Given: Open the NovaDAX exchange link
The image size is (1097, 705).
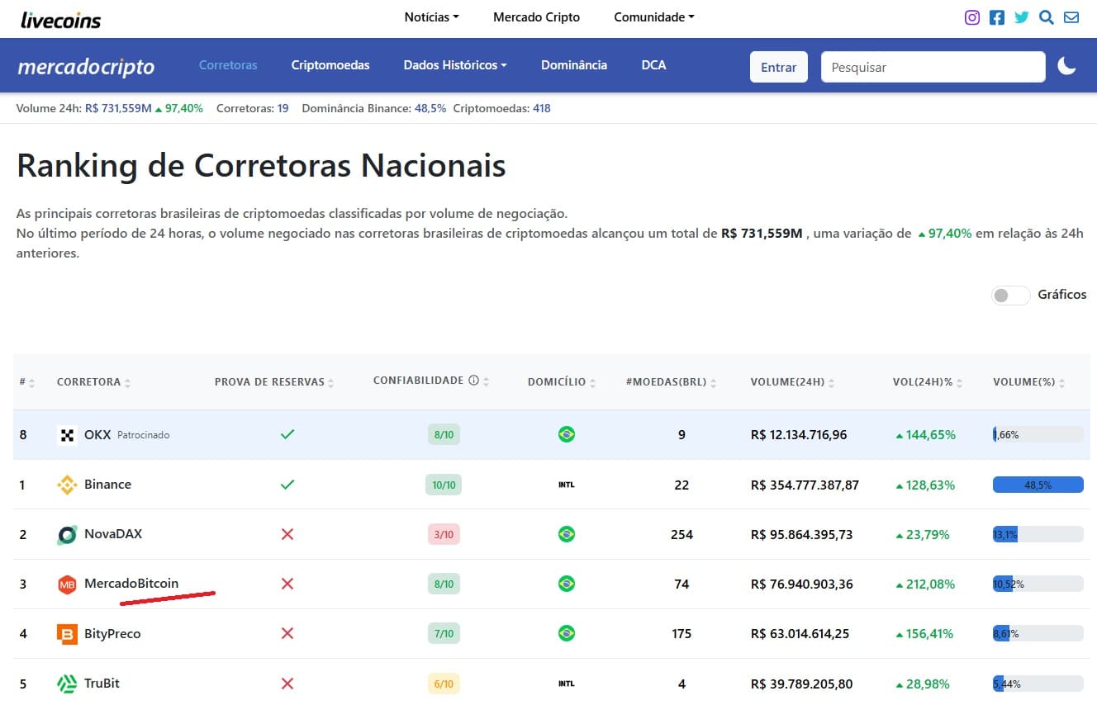Looking at the screenshot, I should [113, 534].
